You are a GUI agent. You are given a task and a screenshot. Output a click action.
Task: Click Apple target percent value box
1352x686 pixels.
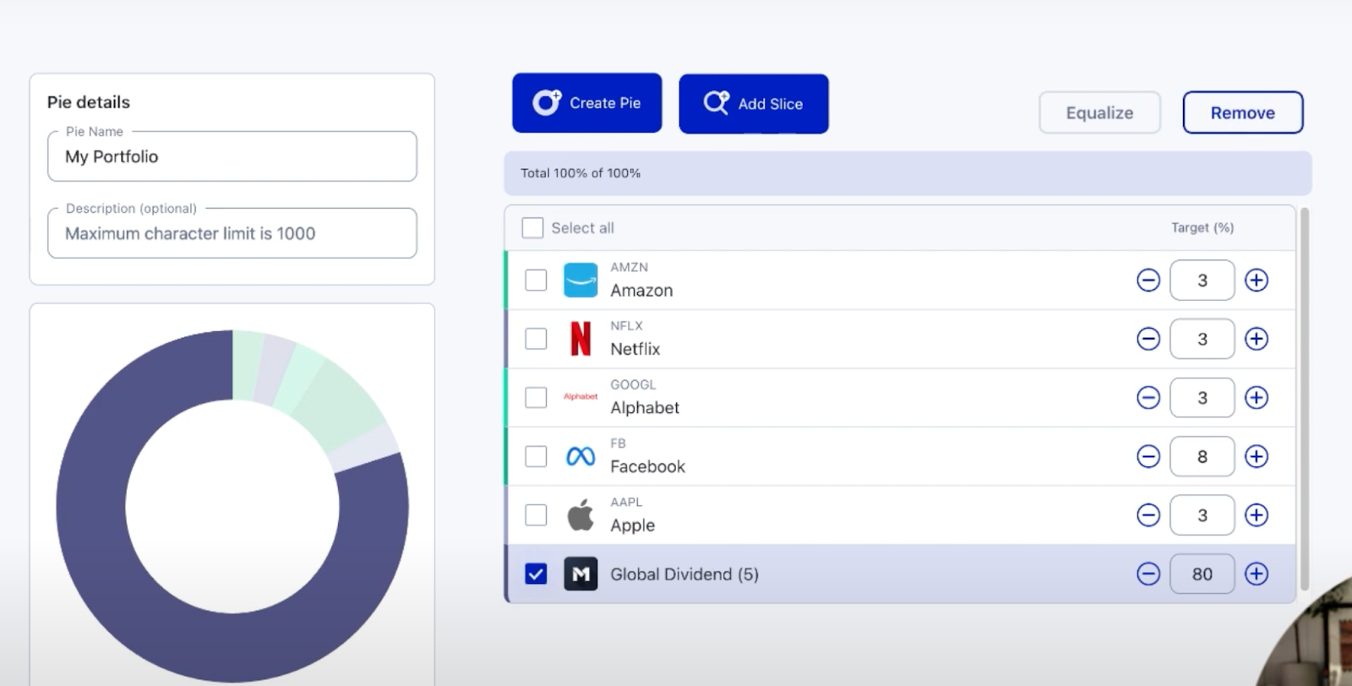click(x=1202, y=514)
